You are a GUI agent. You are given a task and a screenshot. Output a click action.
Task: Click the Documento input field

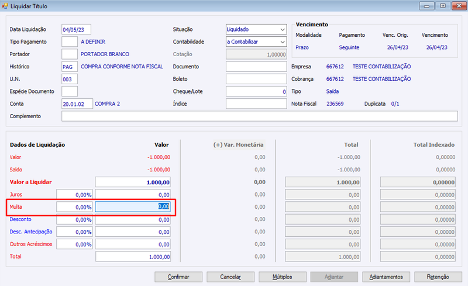(256, 67)
